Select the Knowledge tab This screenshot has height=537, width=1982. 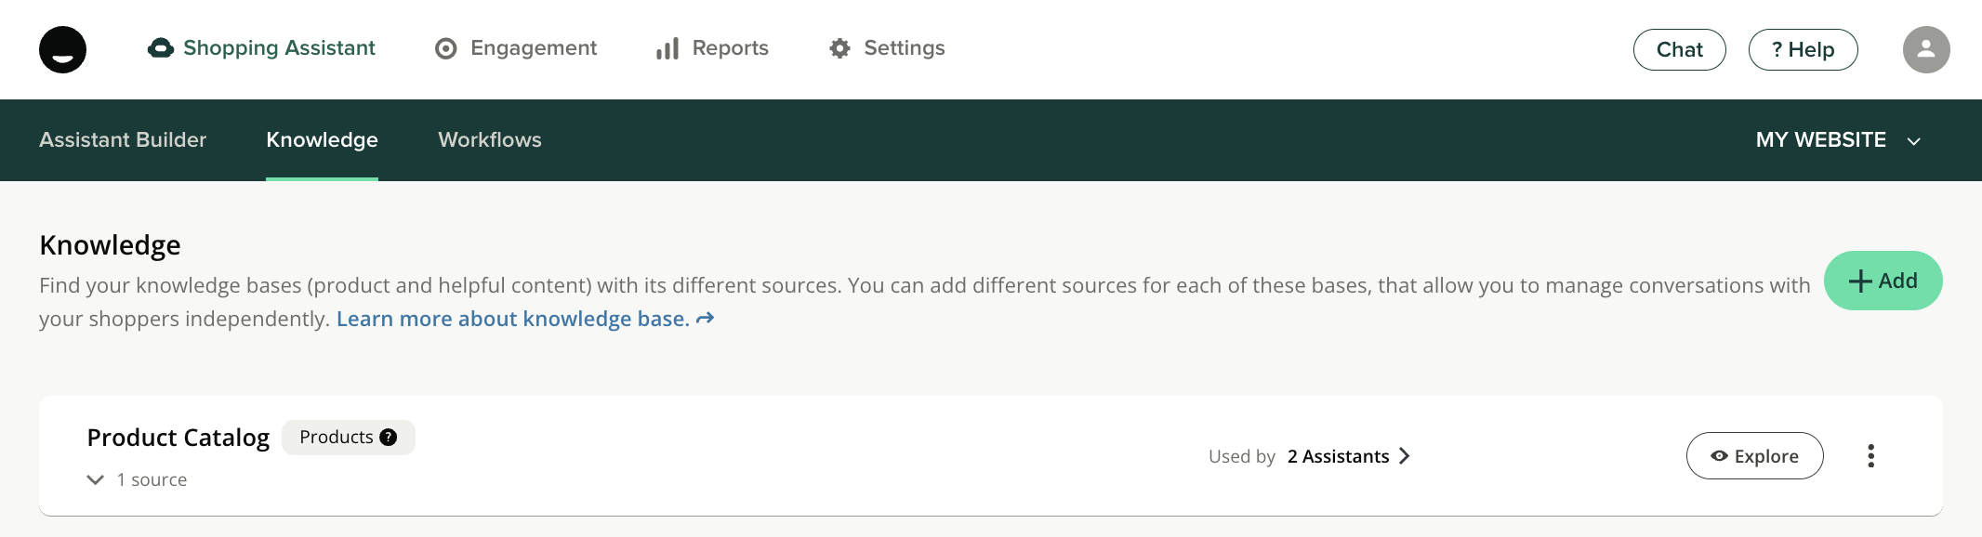(x=322, y=140)
